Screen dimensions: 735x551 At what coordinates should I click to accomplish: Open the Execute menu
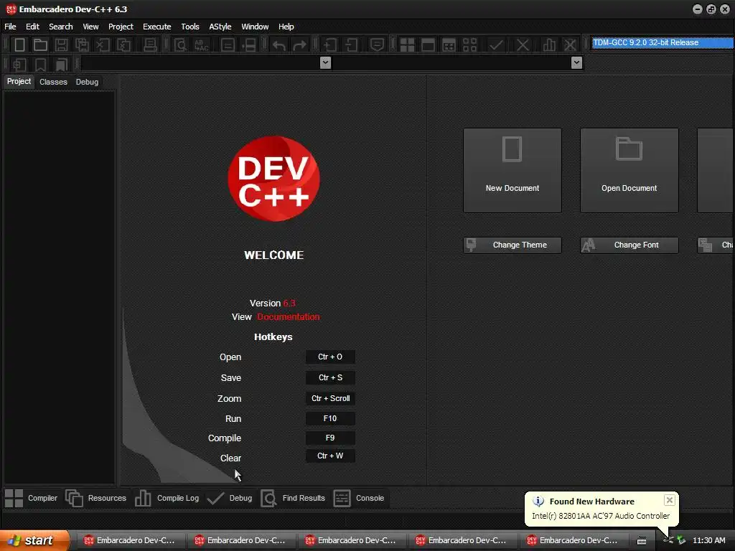coord(157,27)
